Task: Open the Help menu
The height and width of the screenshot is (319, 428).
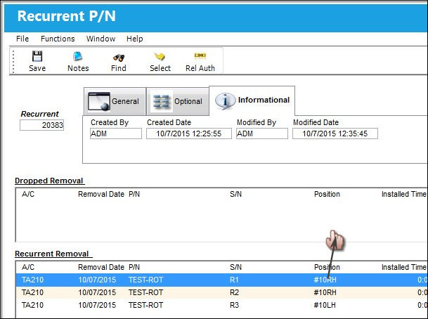Action: pos(134,39)
